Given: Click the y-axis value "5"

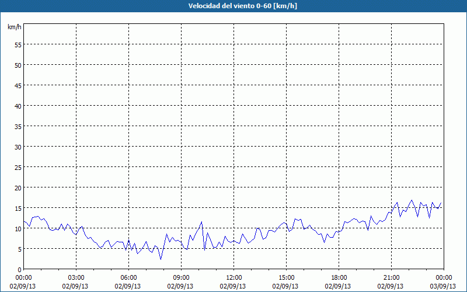Looking at the screenshot, I should point(20,249).
